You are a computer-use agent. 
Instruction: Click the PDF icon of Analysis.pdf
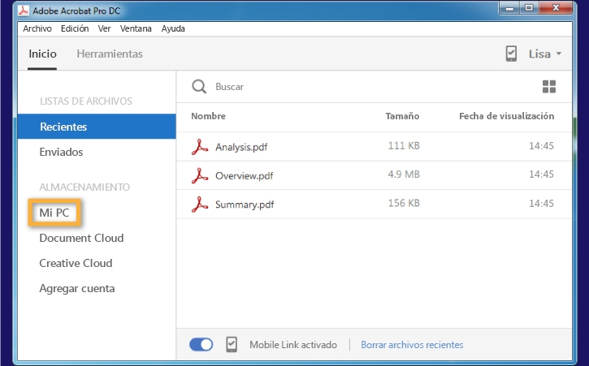tap(200, 146)
